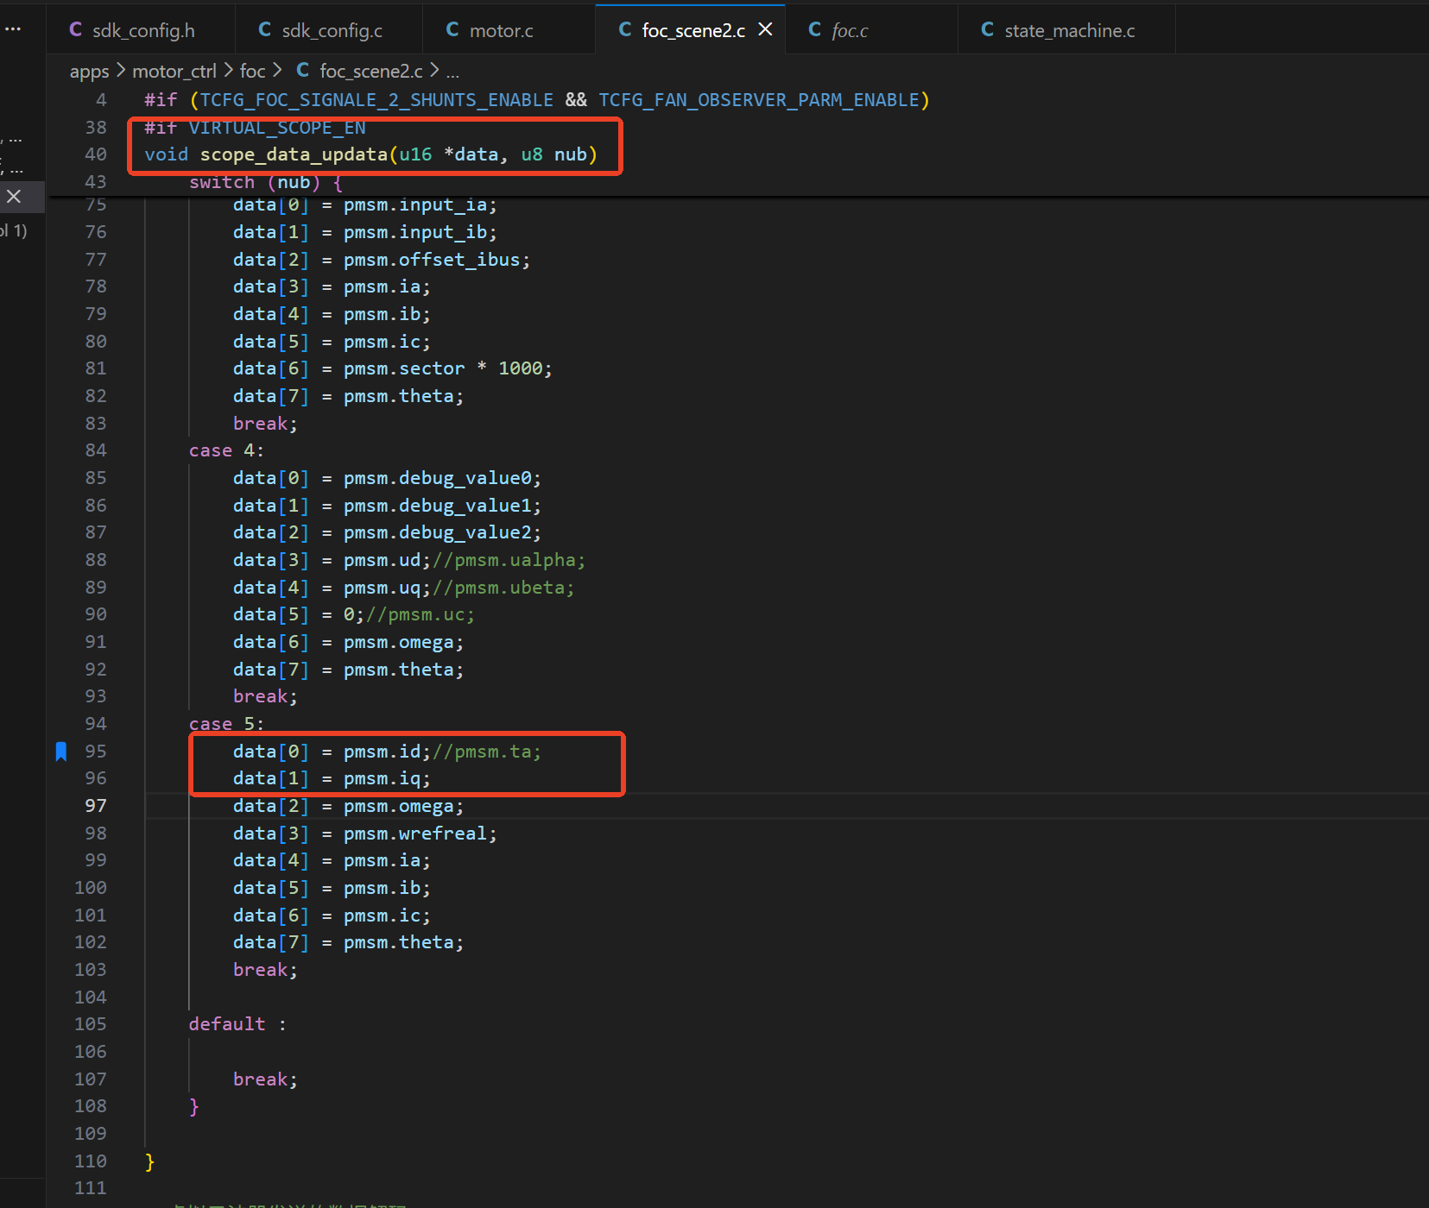The height and width of the screenshot is (1208, 1429).
Task: Click the C file icon on state_machine.c tab
Action: 988,30
